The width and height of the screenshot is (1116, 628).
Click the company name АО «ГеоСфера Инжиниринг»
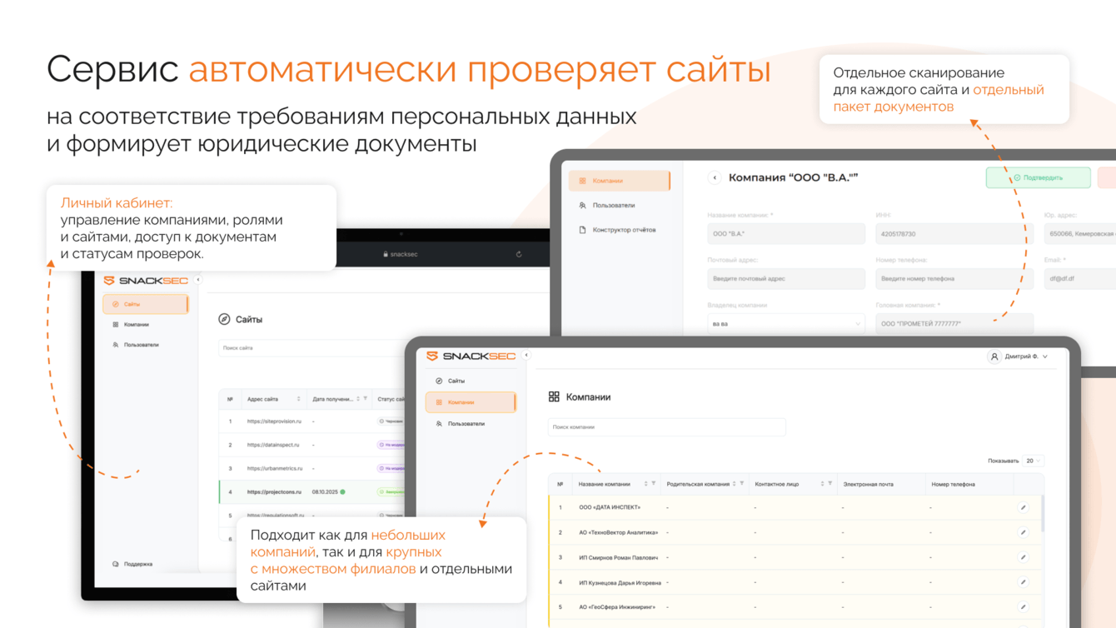(617, 607)
